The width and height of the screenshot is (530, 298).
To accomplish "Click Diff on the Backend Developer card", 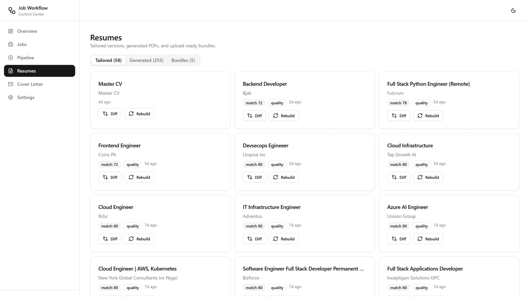I will (x=254, y=116).
